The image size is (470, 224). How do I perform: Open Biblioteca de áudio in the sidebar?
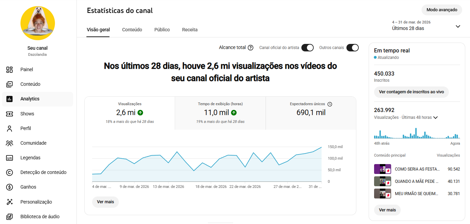point(38,217)
